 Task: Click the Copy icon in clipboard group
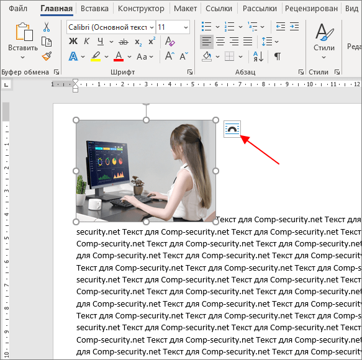click(x=47, y=42)
